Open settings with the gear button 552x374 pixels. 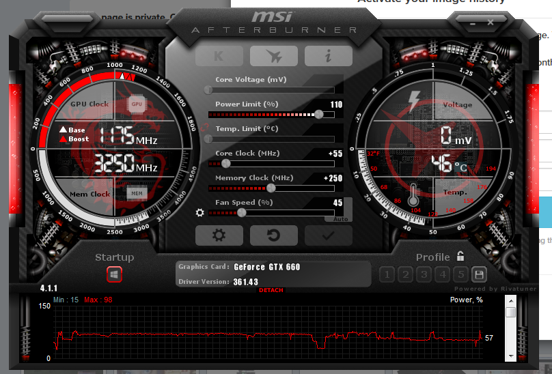(219, 235)
